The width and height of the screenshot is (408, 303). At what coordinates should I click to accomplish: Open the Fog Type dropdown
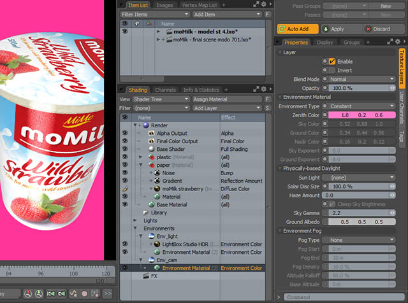(x=362, y=240)
